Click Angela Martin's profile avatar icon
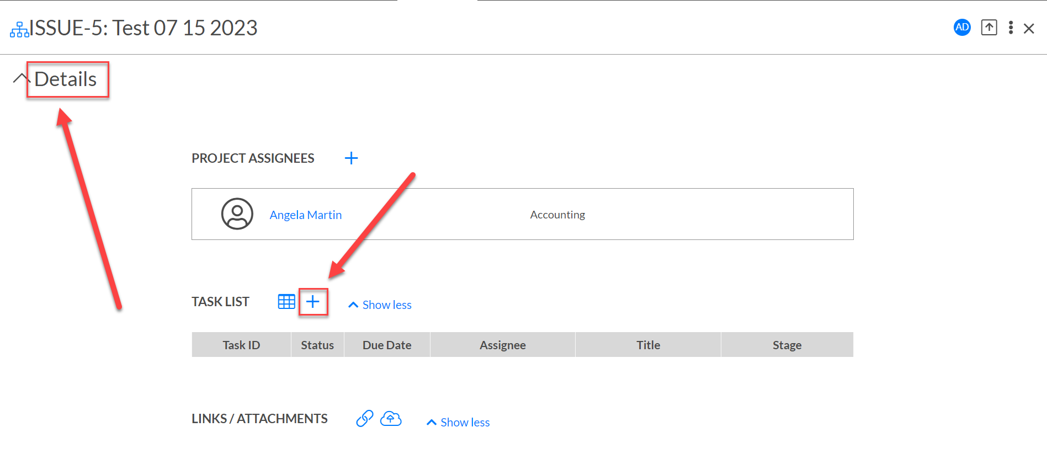Viewport: 1047px width, 475px height. pyautogui.click(x=237, y=214)
